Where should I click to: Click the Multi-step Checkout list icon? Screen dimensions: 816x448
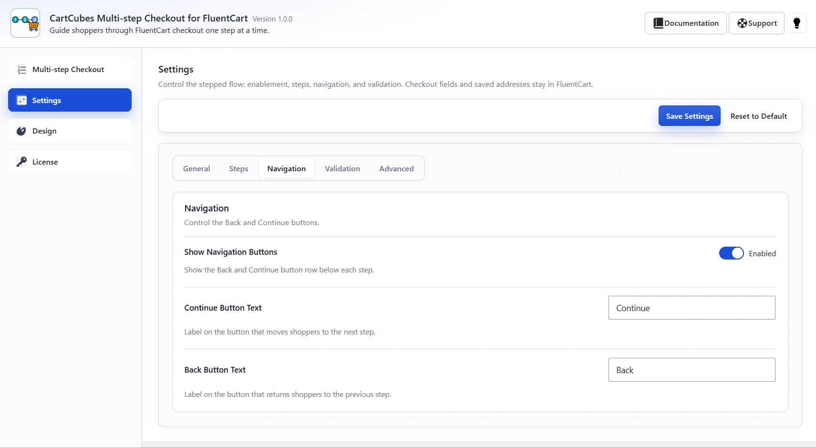(21, 70)
